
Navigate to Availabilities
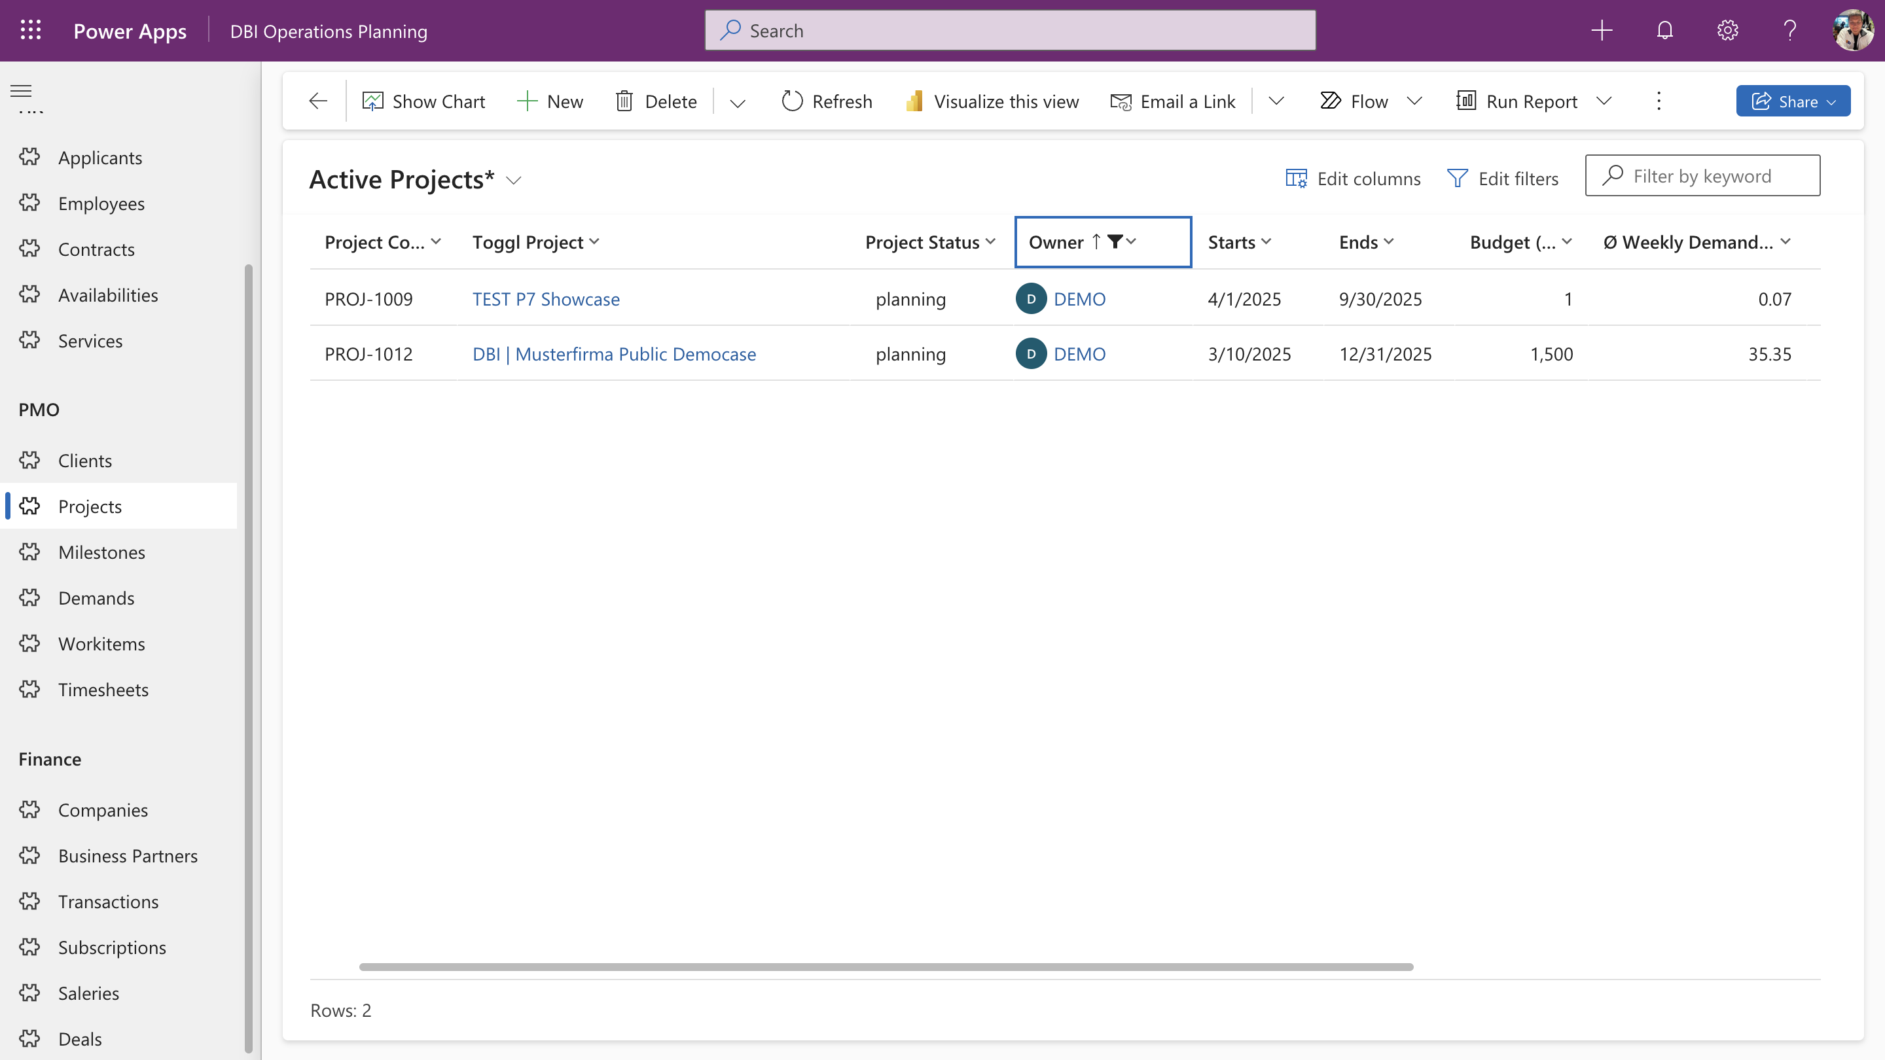[118, 295]
